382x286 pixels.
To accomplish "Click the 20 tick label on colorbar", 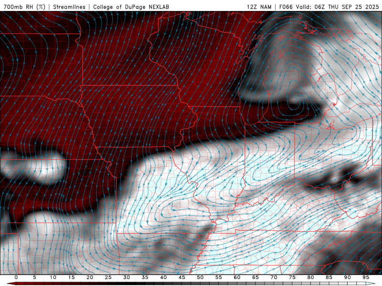I will coord(90,277).
